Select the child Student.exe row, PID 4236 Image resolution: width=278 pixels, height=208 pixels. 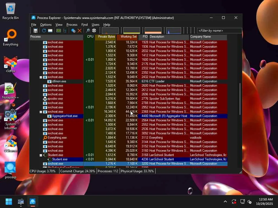click(128, 159)
